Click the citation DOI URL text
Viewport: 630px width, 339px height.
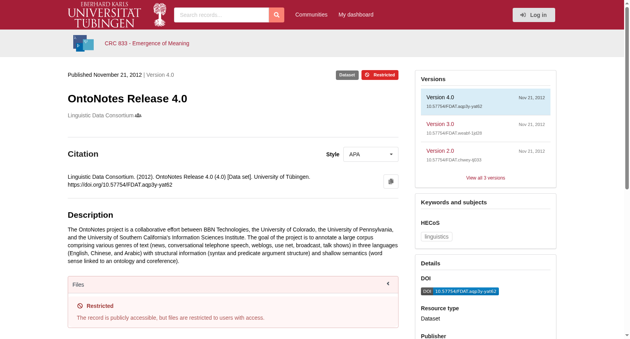(x=120, y=185)
